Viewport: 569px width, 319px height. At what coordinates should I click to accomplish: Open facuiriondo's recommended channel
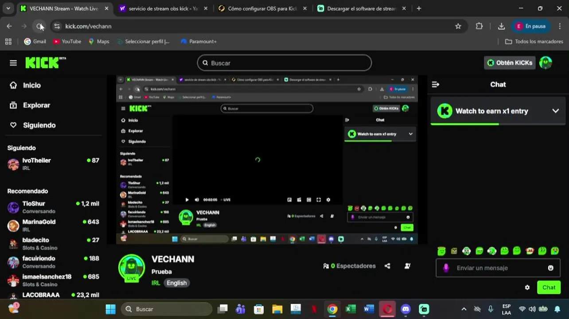point(53,262)
